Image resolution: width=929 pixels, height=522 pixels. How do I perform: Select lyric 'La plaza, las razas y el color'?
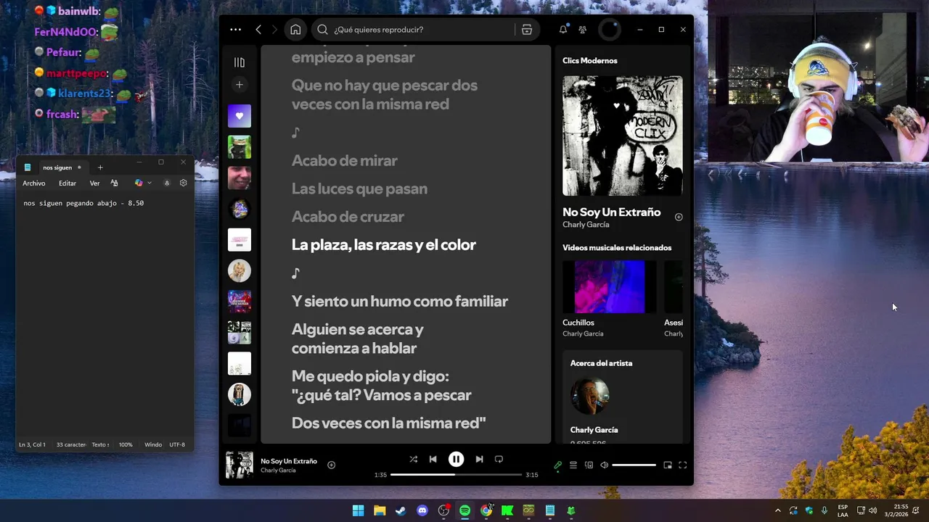click(383, 245)
